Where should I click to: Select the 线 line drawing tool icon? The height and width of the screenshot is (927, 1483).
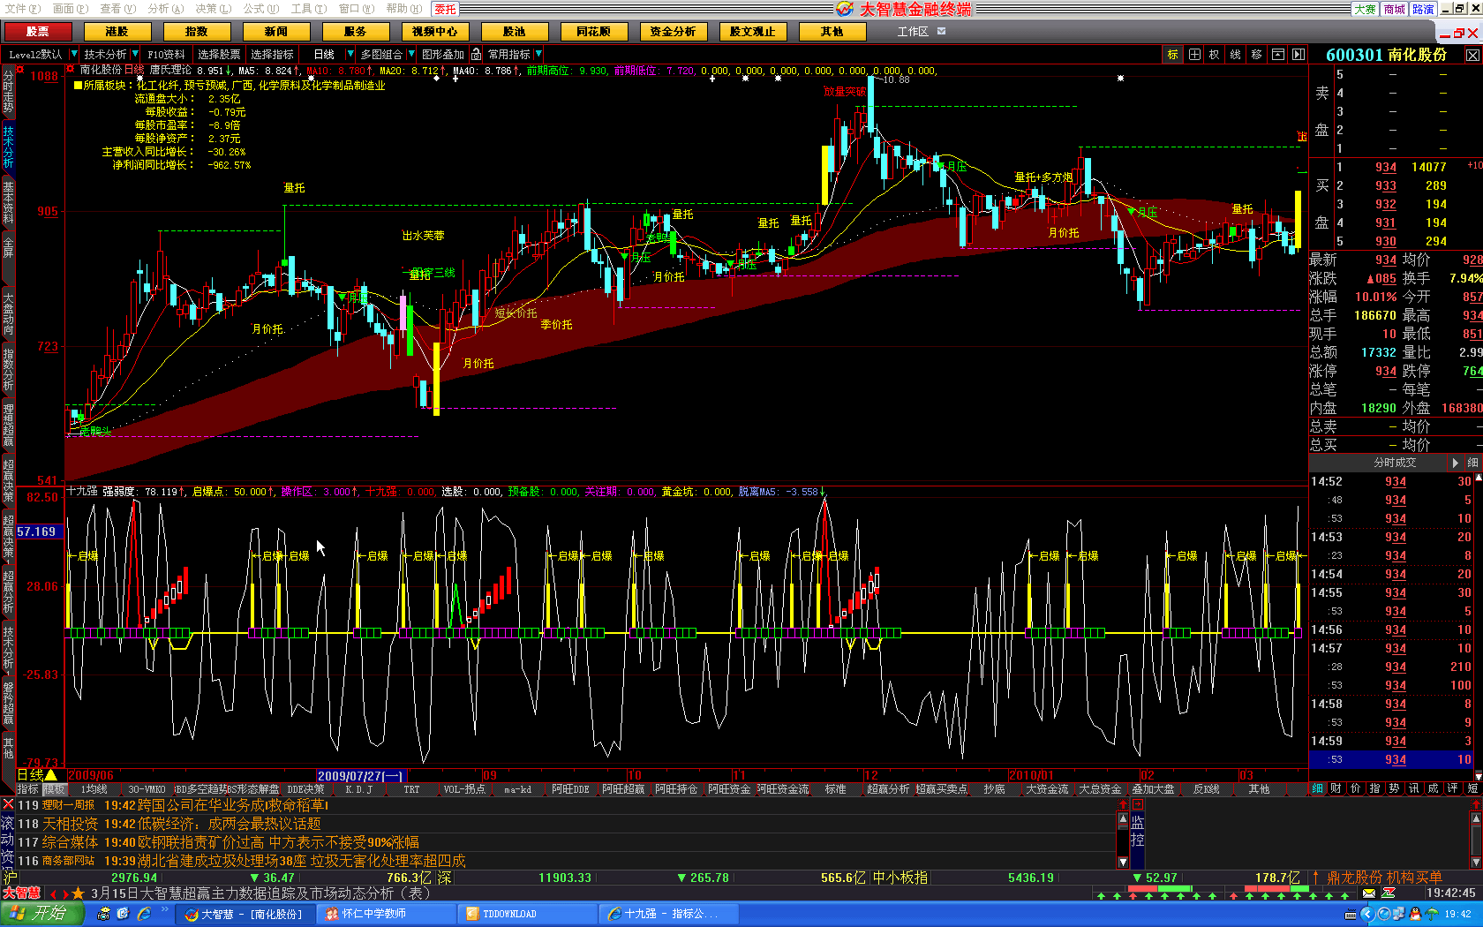coord(1236,55)
